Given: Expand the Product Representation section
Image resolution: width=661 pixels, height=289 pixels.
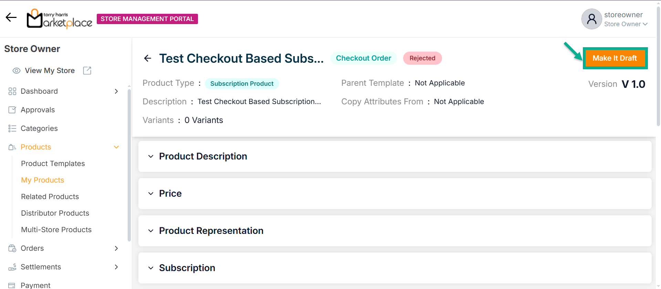Looking at the screenshot, I should pos(151,231).
